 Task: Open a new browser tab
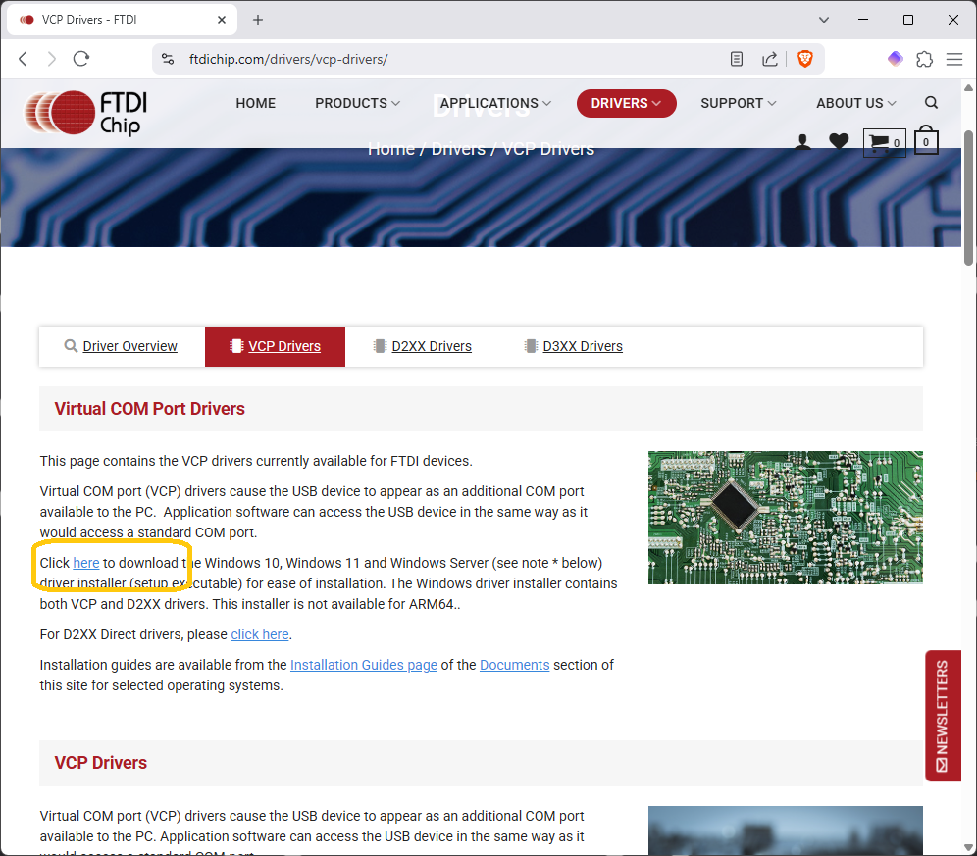(x=258, y=20)
